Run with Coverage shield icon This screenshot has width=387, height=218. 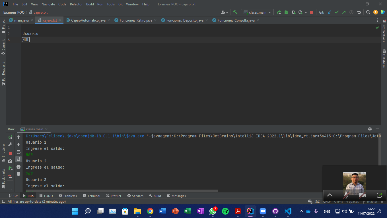tap(293, 12)
